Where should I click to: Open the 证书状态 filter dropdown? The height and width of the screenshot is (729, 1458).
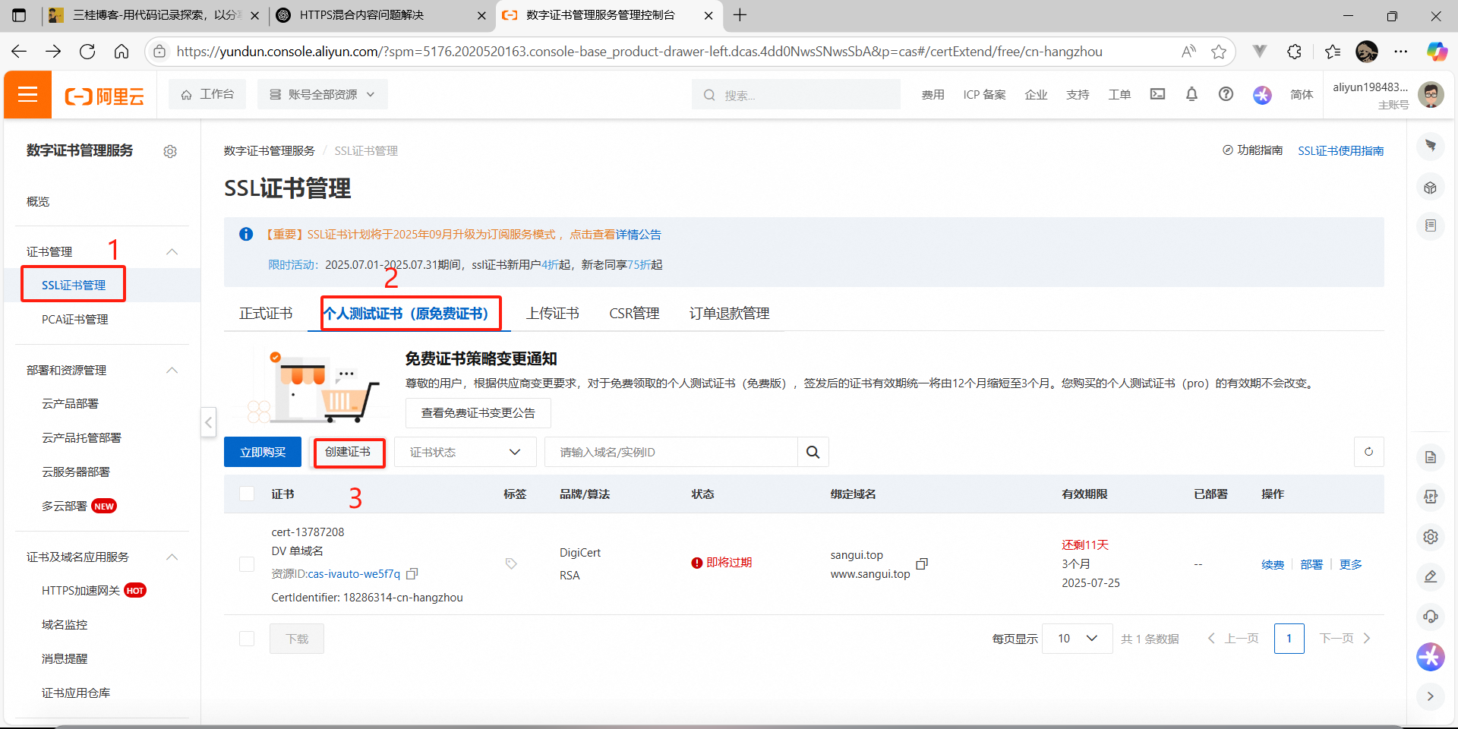pos(465,453)
